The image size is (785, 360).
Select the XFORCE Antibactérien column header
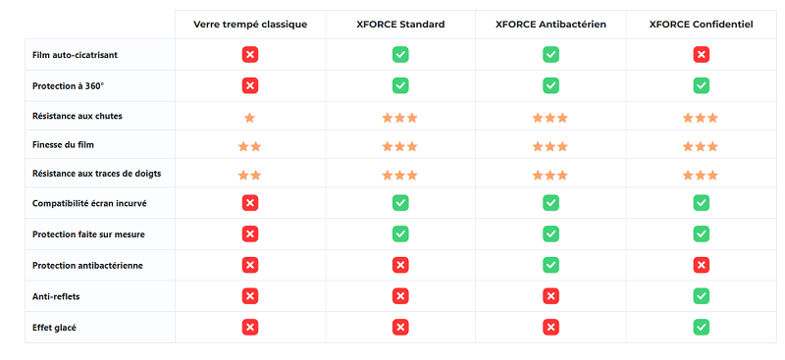(x=550, y=25)
